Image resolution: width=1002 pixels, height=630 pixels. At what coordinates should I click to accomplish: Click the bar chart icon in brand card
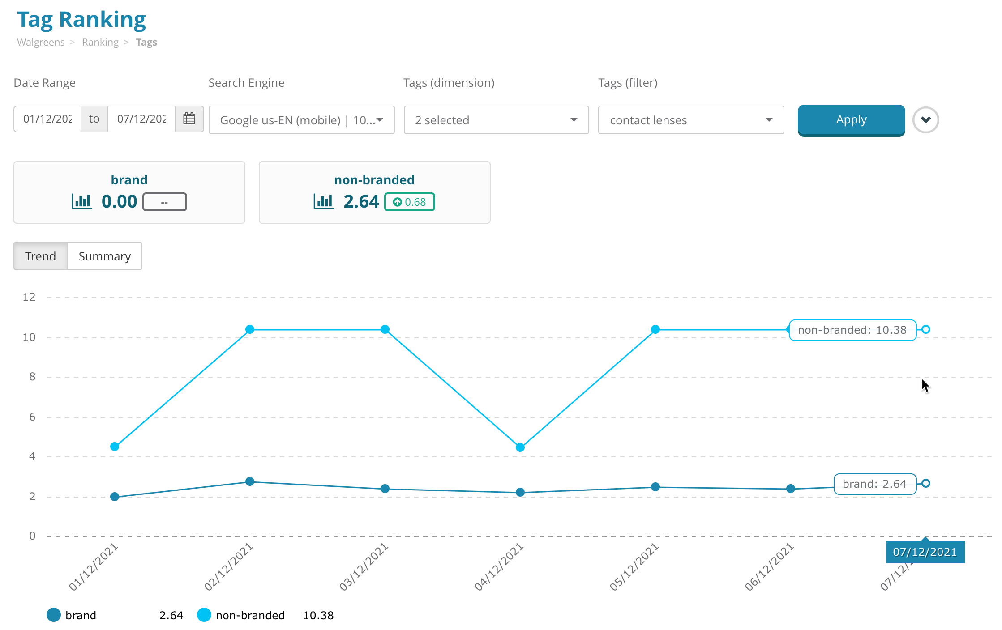click(x=81, y=201)
